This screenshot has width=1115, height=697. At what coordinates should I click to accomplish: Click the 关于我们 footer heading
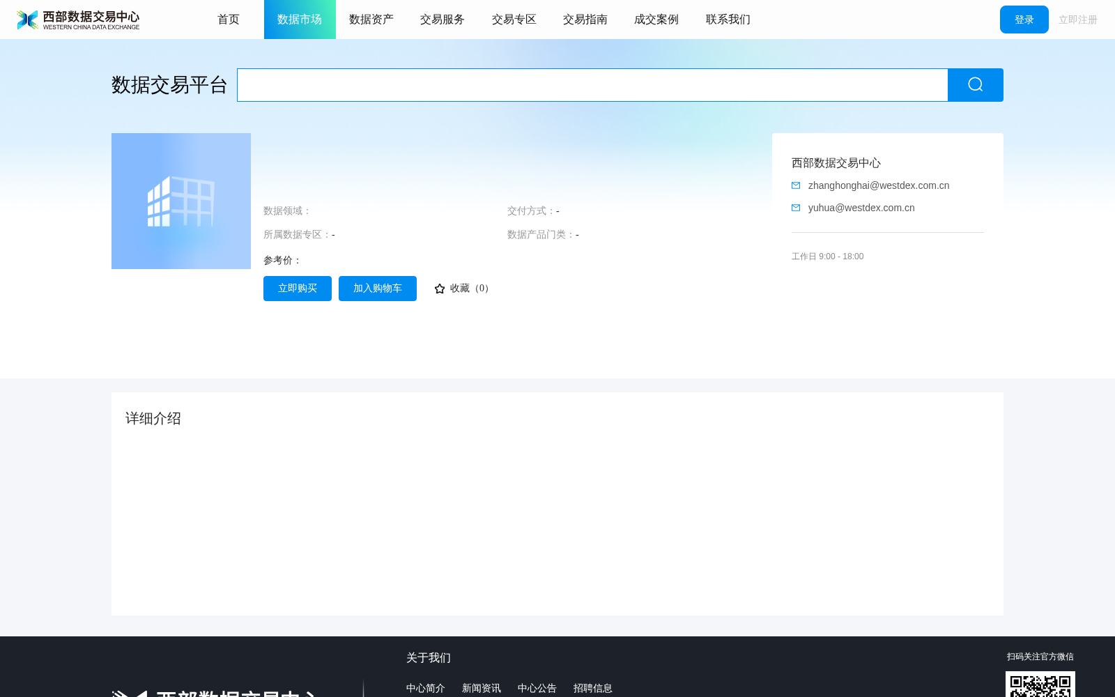[429, 657]
